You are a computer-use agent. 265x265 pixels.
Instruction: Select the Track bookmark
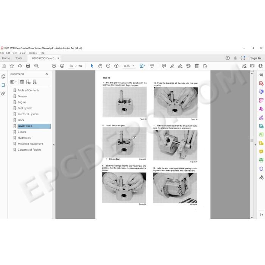click(21, 120)
